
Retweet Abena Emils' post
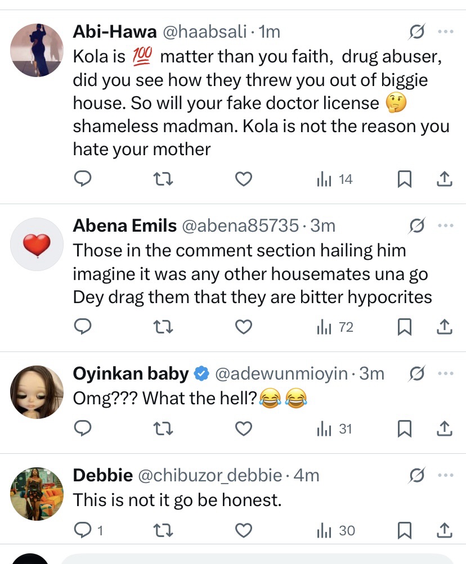click(x=163, y=326)
